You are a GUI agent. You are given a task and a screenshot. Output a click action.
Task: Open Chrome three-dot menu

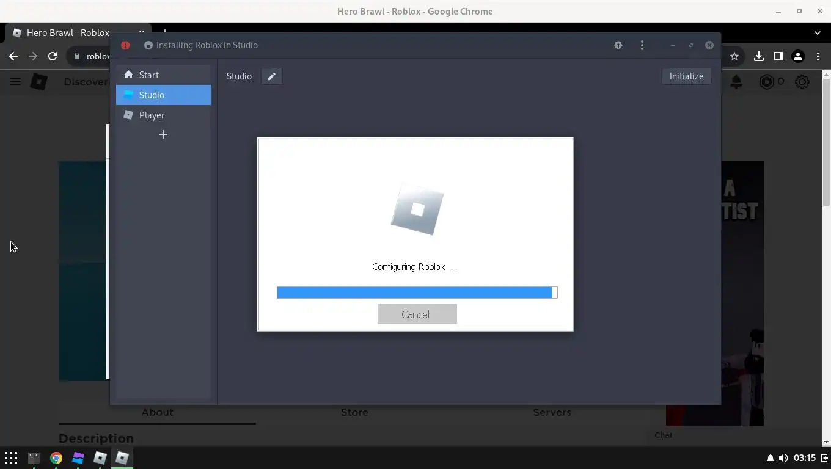point(818,56)
